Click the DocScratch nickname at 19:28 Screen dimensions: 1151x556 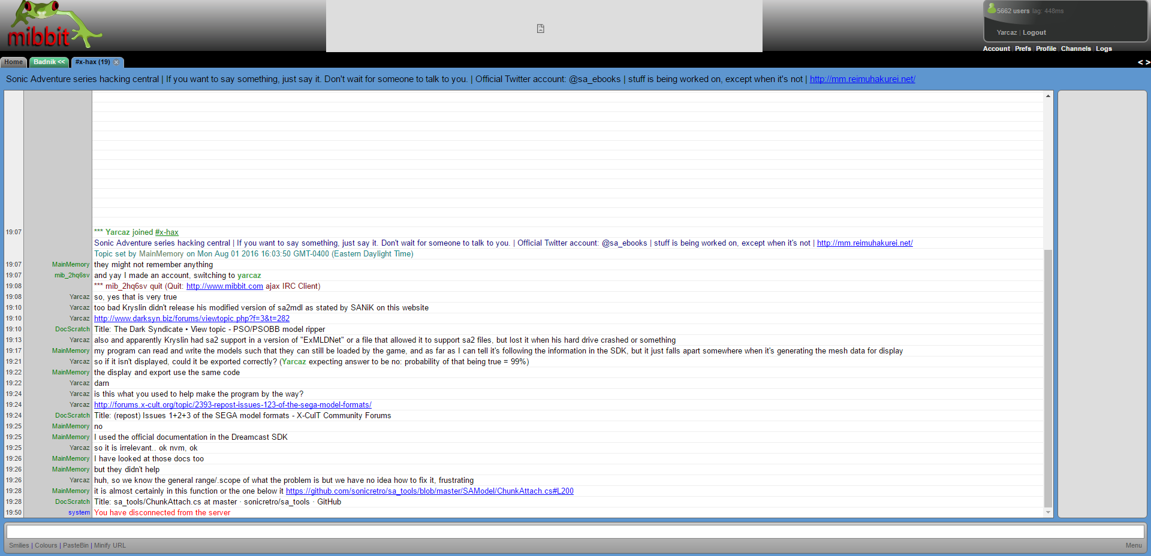pos(73,502)
